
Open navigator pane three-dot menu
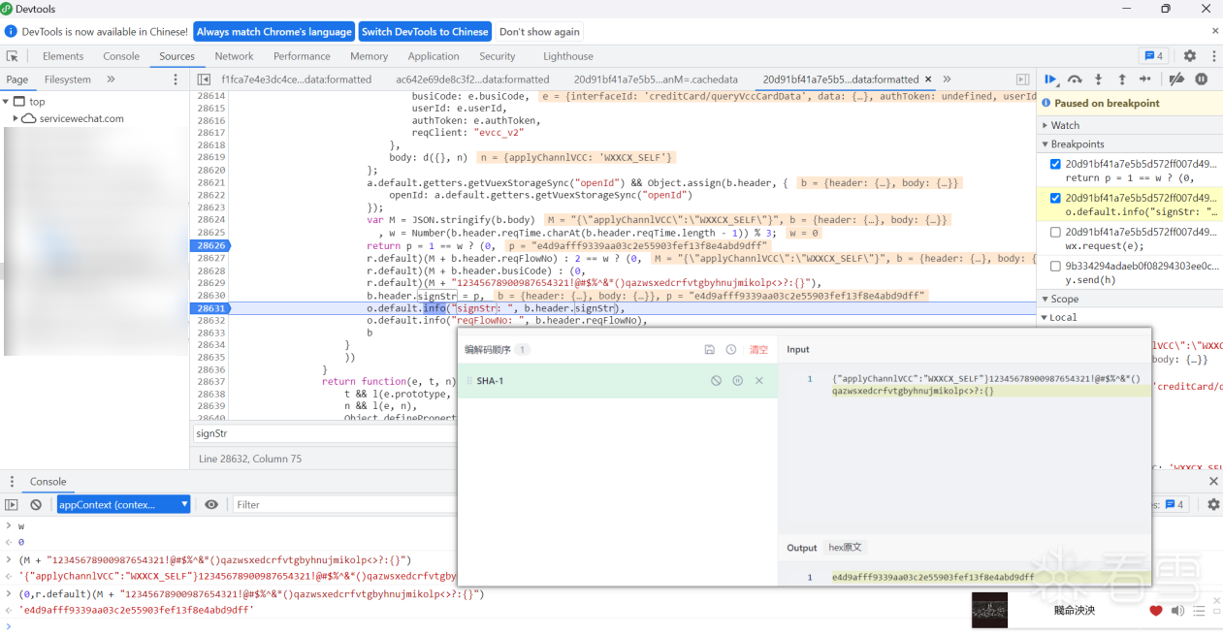tap(176, 79)
